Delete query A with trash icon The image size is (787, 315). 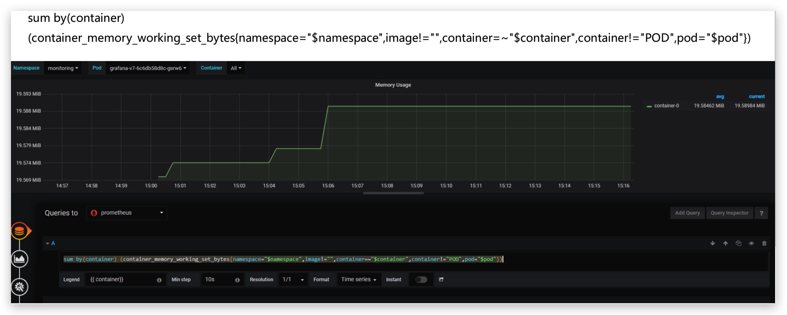point(764,243)
